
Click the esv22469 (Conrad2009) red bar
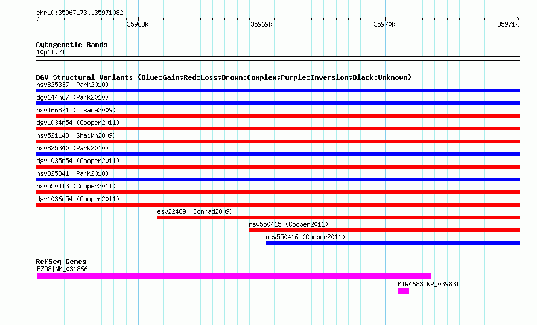338,217
